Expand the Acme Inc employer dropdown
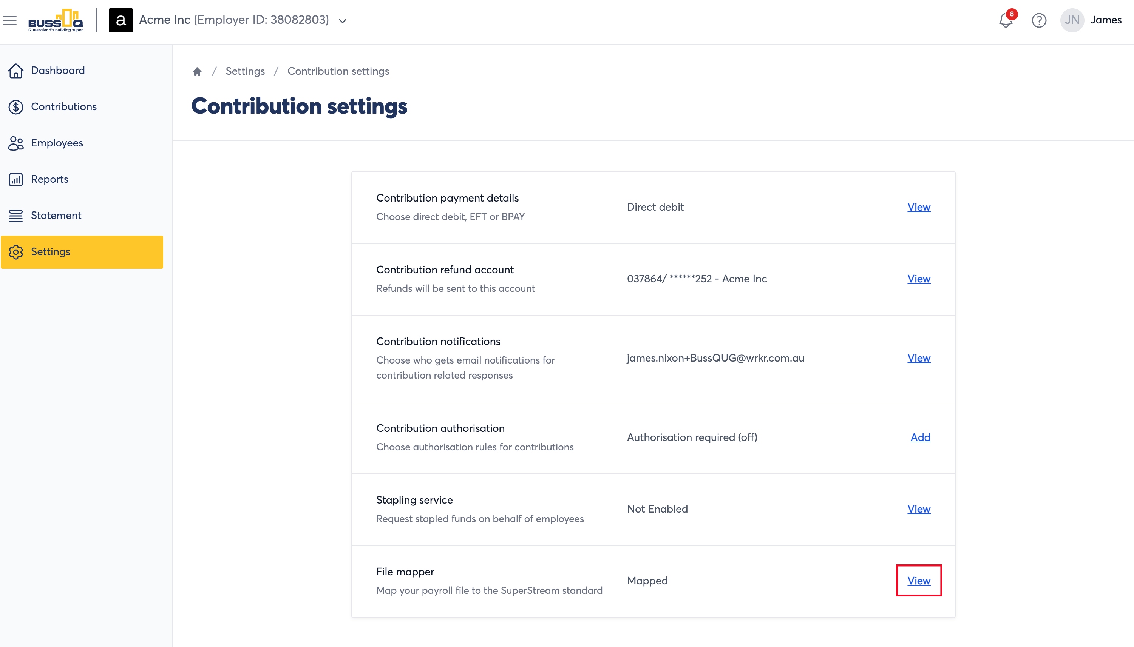Viewport: 1134px width, 647px height. [342, 21]
